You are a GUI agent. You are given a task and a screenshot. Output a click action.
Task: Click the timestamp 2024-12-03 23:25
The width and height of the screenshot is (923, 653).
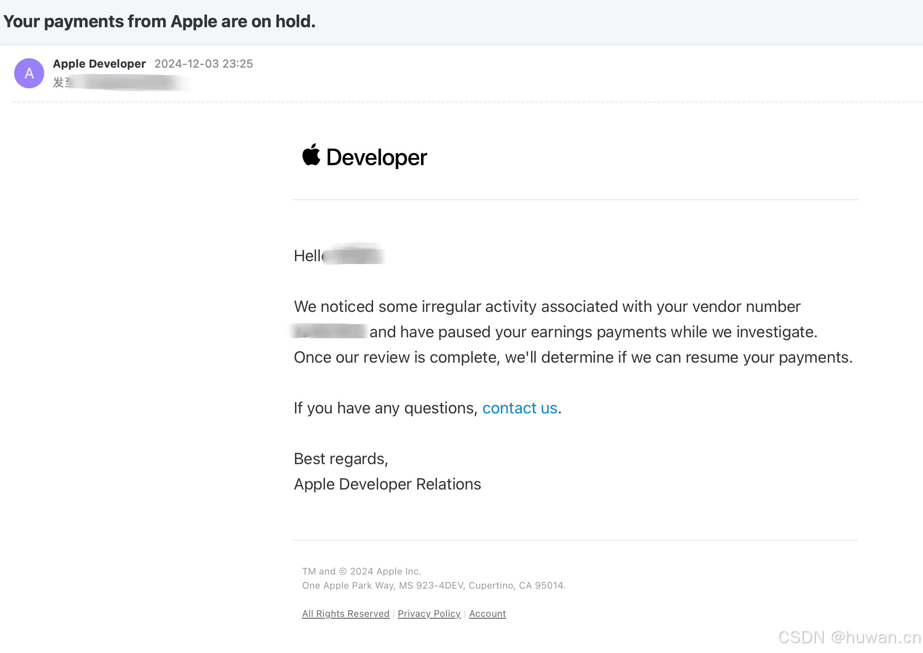[204, 63]
